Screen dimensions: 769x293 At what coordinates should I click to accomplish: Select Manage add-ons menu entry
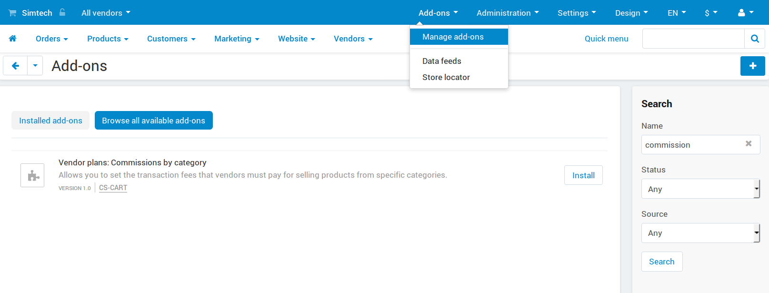click(x=459, y=37)
